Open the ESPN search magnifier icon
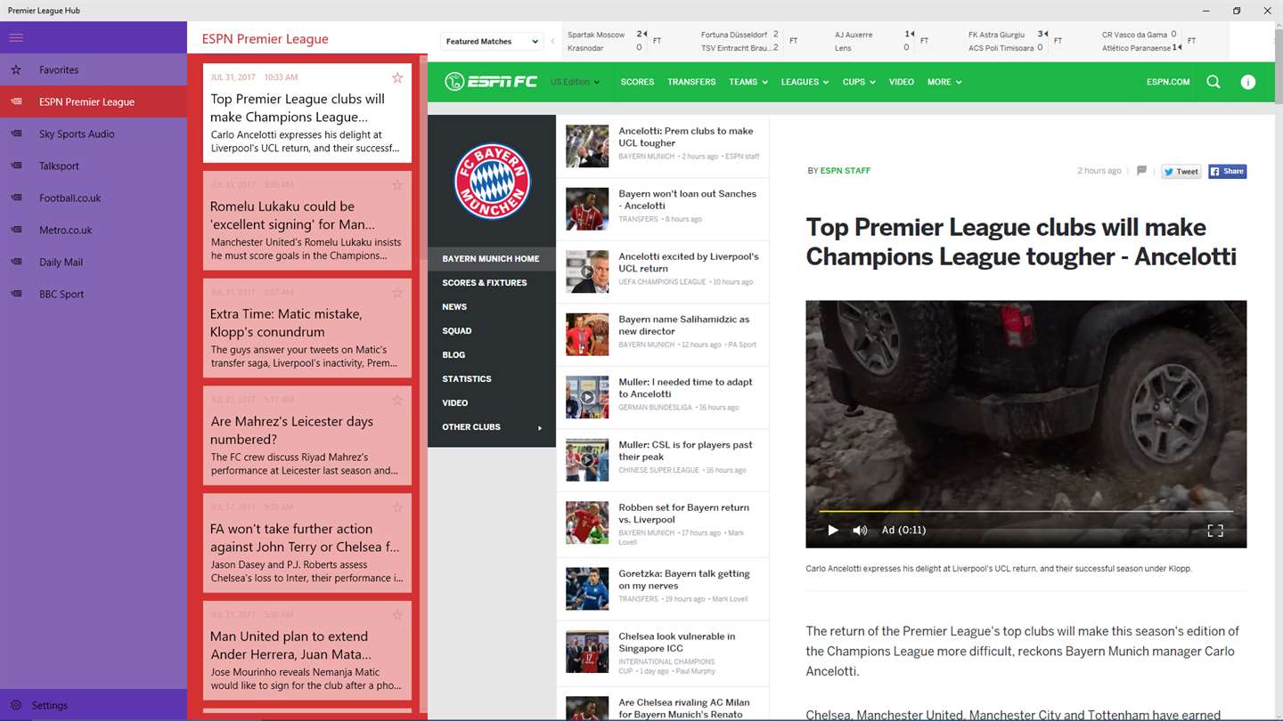Image resolution: width=1283 pixels, height=721 pixels. 1214,82
